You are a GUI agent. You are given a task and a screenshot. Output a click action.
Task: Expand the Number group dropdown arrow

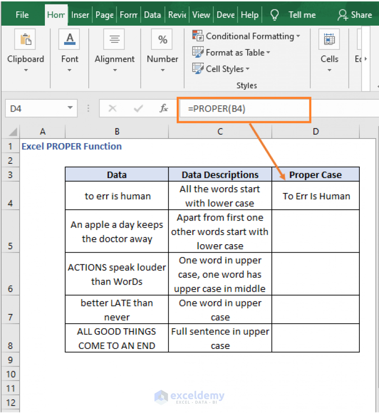(x=162, y=70)
